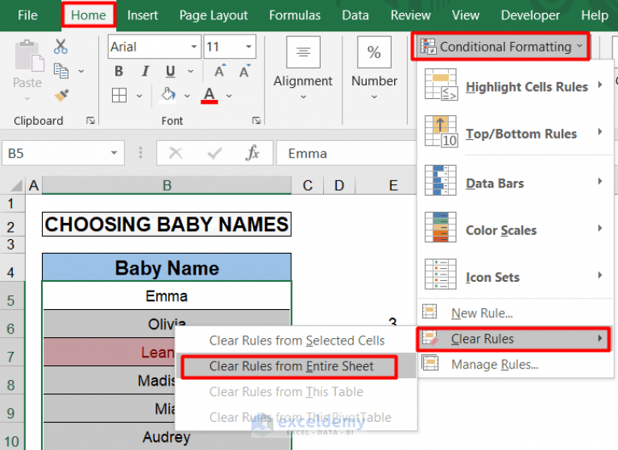Click the Highlight Cells Rules icon
Viewport: 618px width, 450px height.
coord(441,85)
